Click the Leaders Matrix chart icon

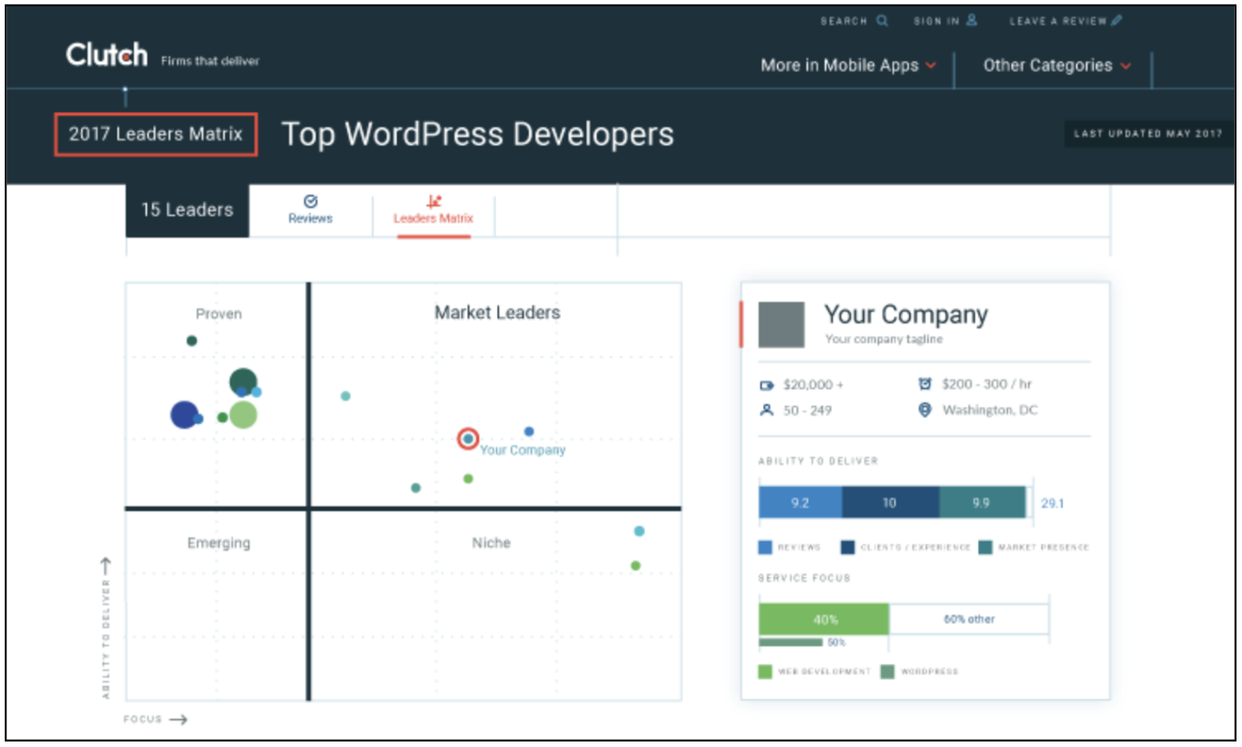pos(434,201)
